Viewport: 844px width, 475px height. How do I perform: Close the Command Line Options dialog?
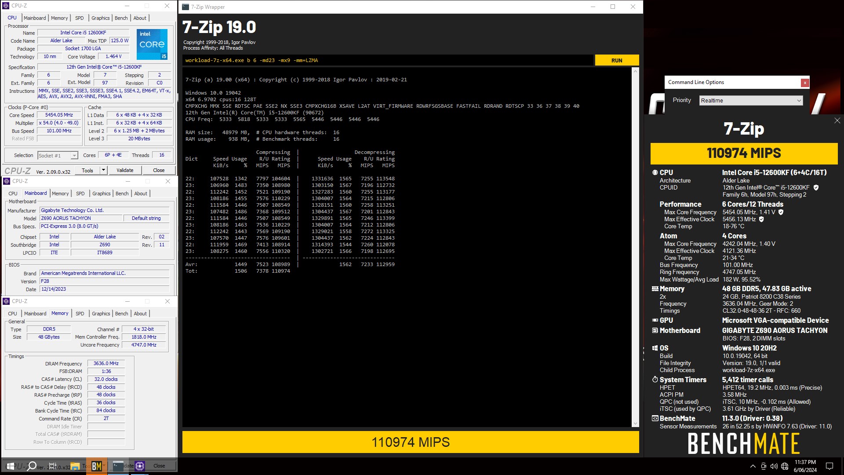[805, 83]
